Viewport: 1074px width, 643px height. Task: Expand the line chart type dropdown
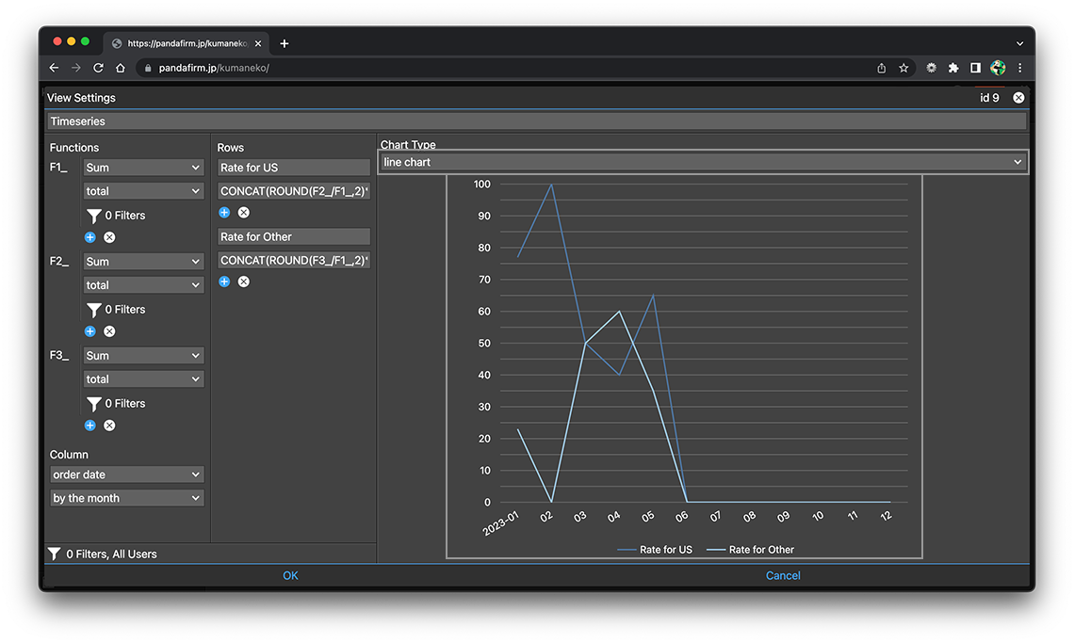[x=702, y=162]
